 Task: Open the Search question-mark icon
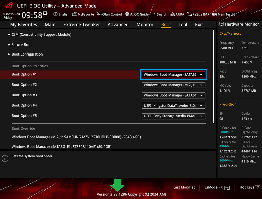(x=154, y=14)
